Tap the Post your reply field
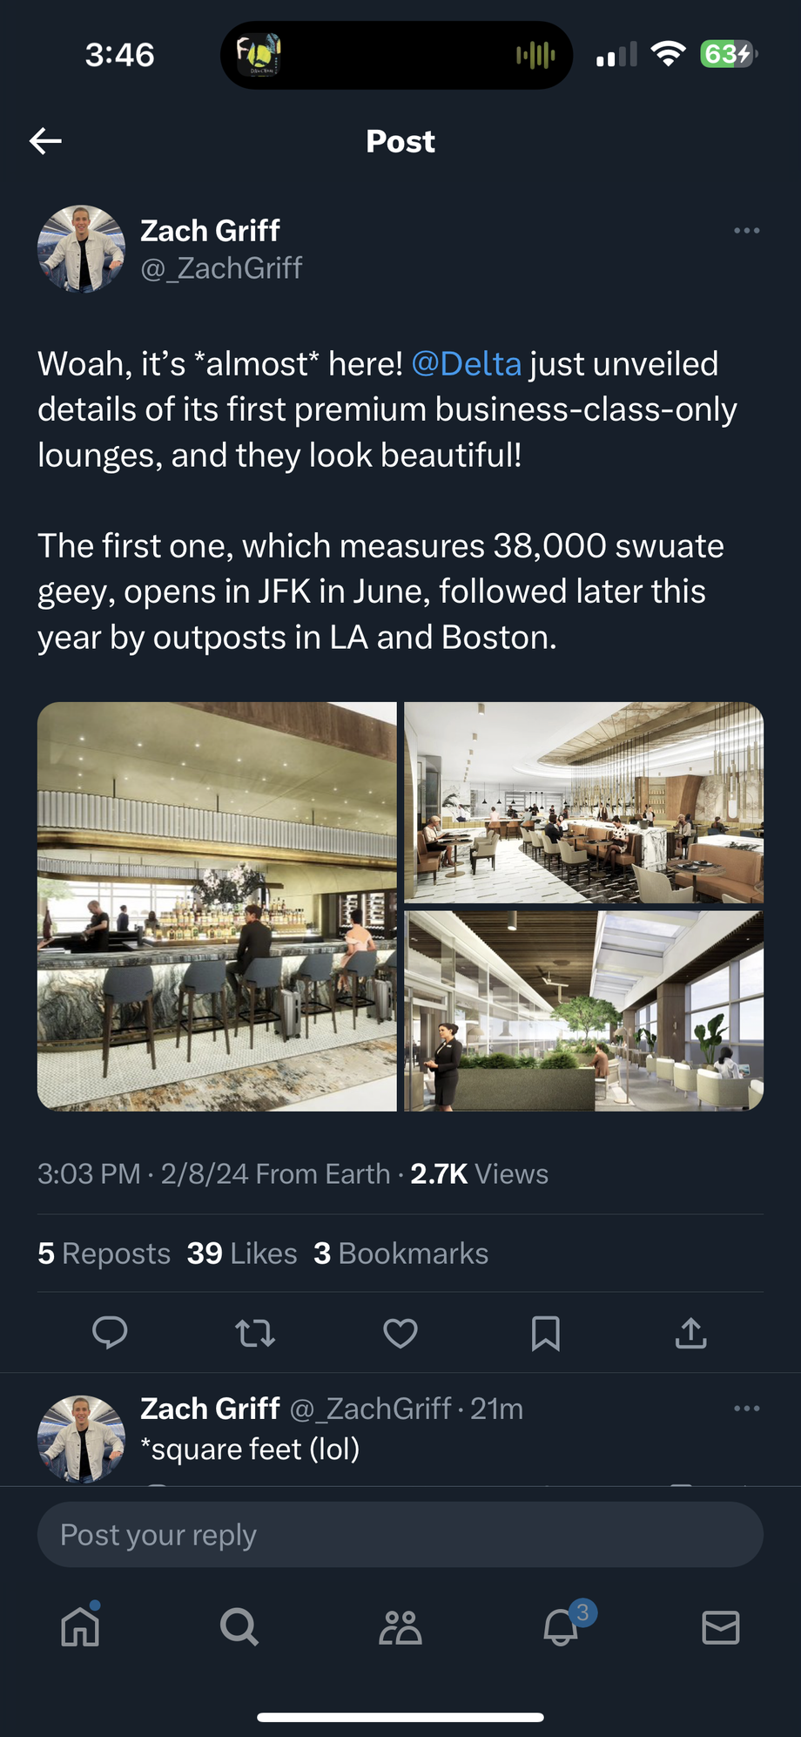The height and width of the screenshot is (1737, 801). tap(400, 1535)
